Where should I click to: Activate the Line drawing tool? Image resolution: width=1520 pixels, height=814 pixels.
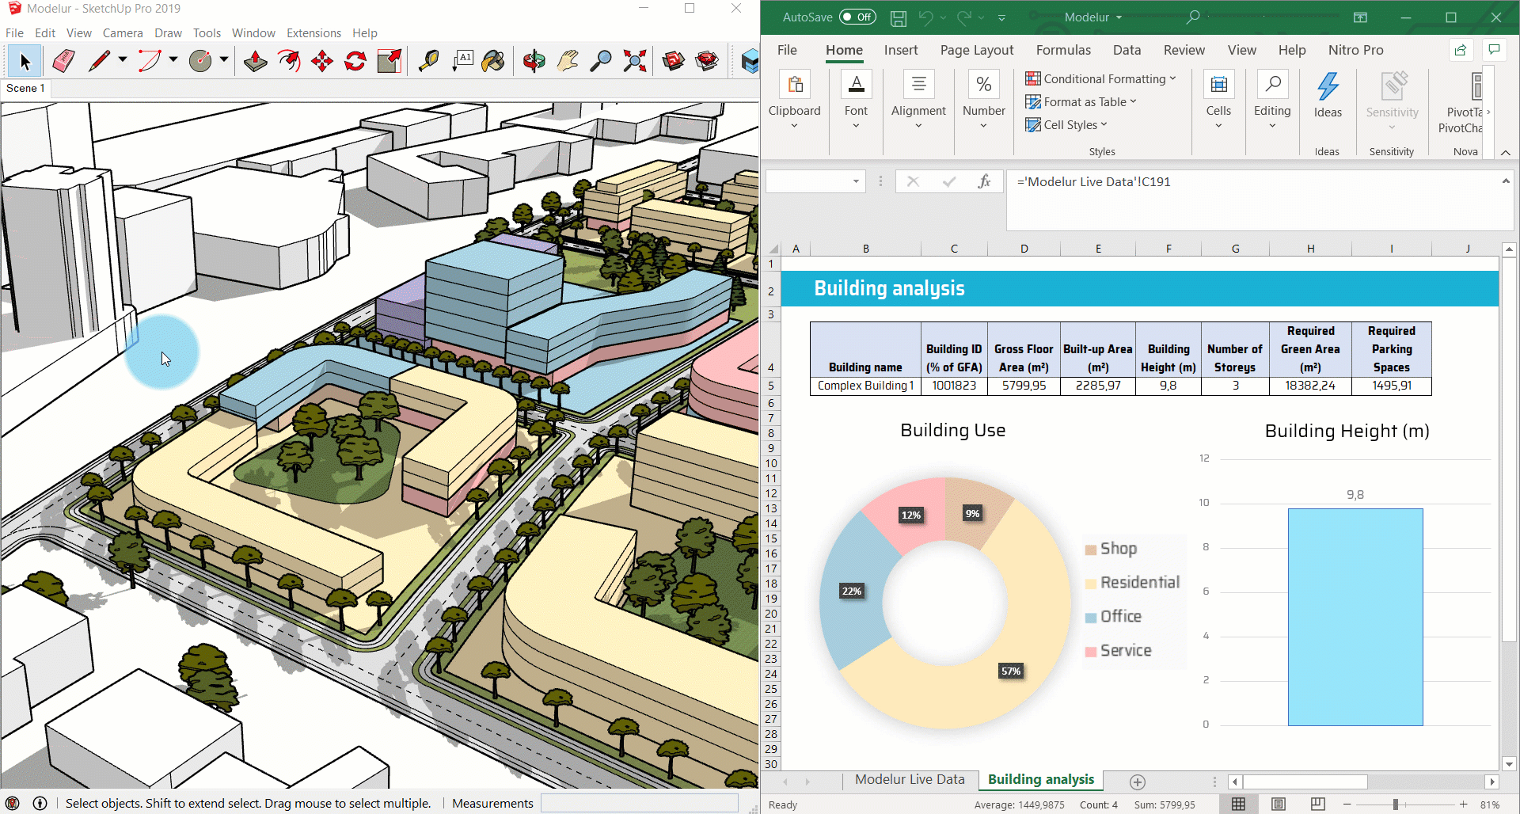click(101, 60)
